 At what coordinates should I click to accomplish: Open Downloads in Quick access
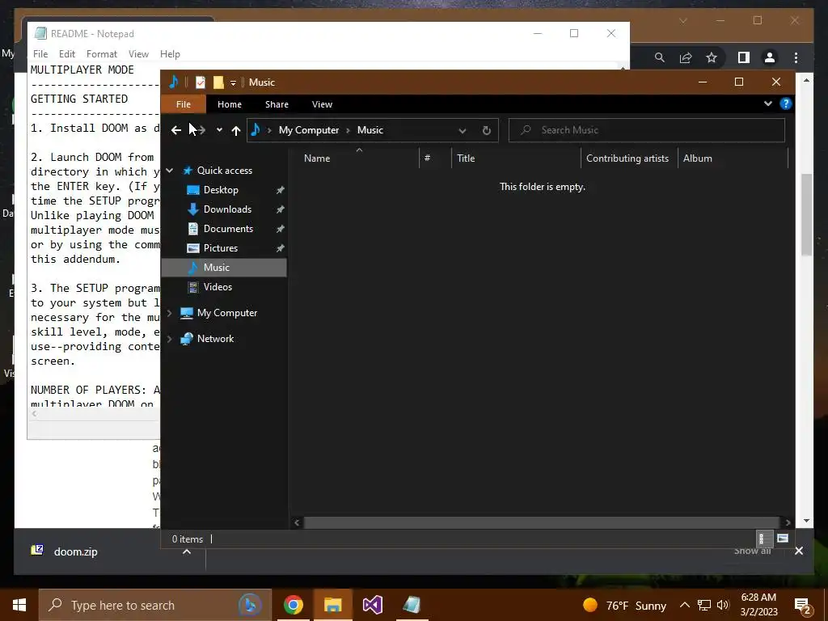(x=227, y=209)
